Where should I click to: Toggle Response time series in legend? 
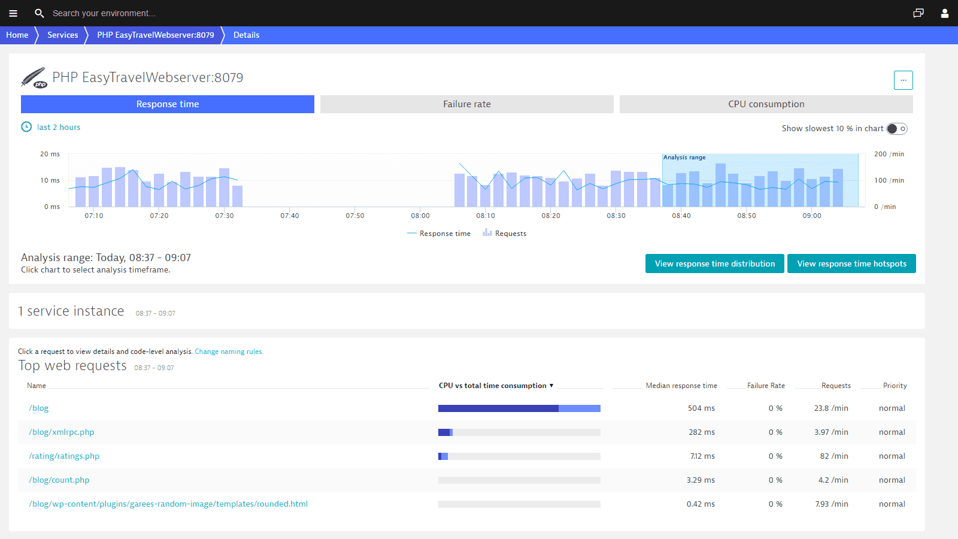[x=439, y=234]
